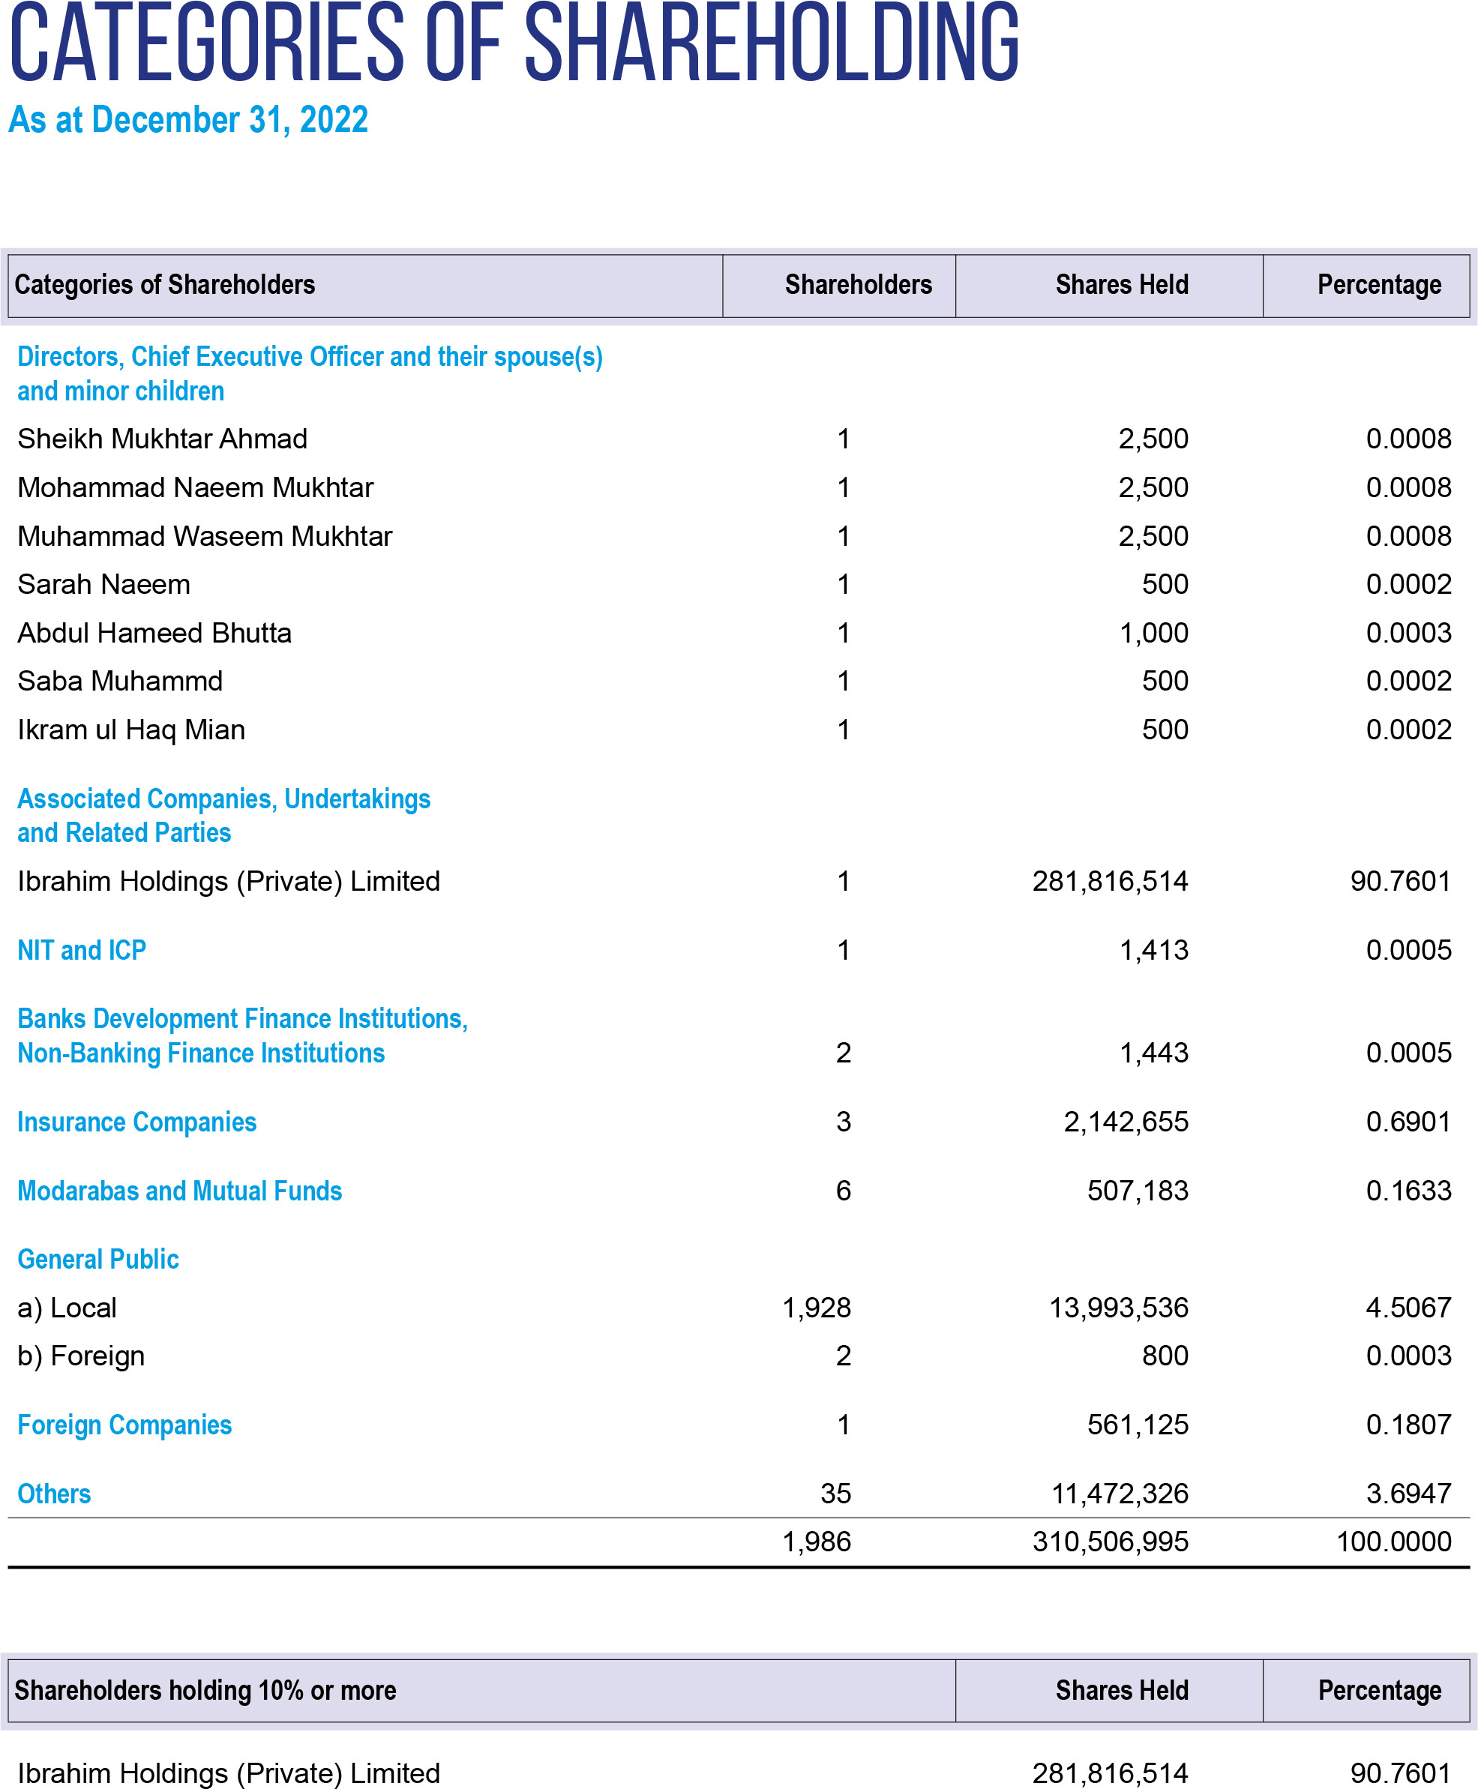The height and width of the screenshot is (1789, 1478).
Task: Click the shares value 13,993,536
Action: pyautogui.click(x=1119, y=1308)
